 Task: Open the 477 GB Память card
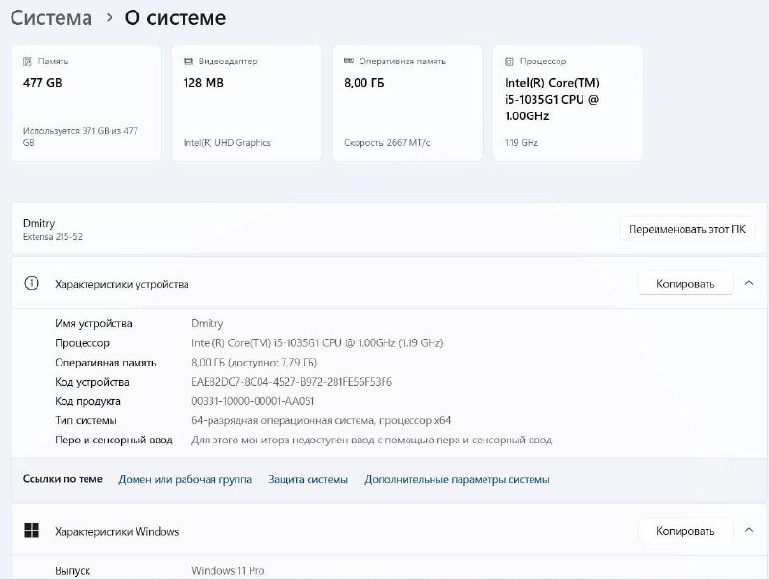pos(85,101)
